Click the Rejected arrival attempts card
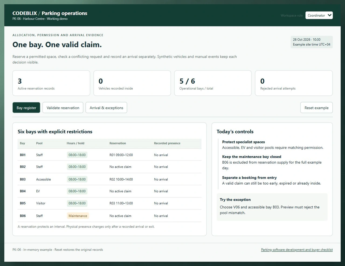The height and width of the screenshot is (266, 345). tap(294, 83)
